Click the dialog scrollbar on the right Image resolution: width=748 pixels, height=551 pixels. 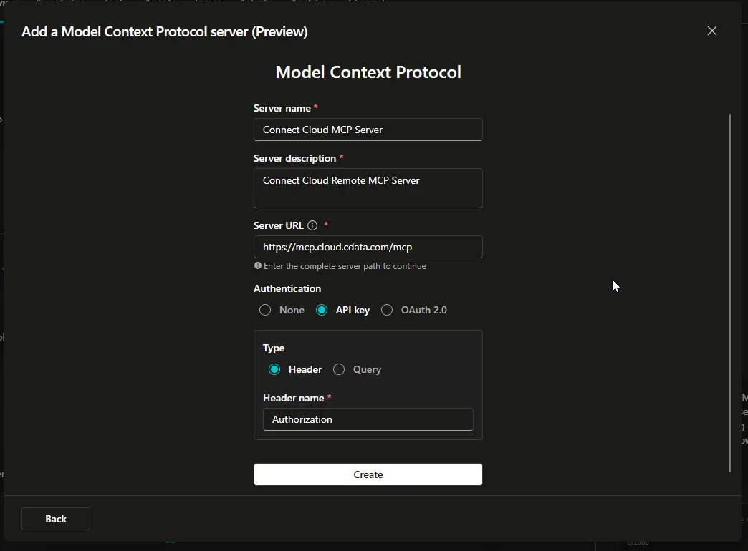click(730, 286)
